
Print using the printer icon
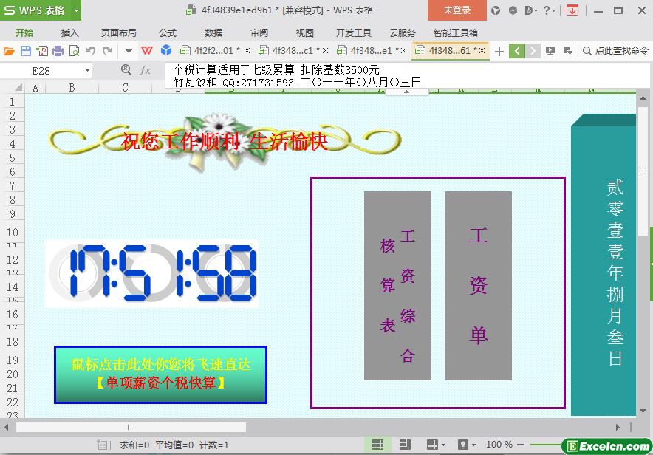pos(58,51)
